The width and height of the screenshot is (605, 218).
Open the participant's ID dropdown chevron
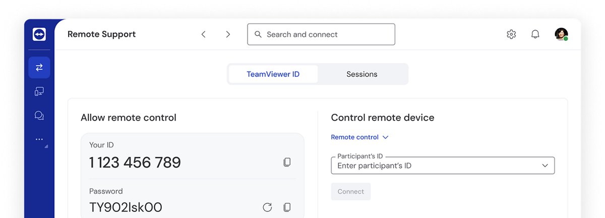544,166
